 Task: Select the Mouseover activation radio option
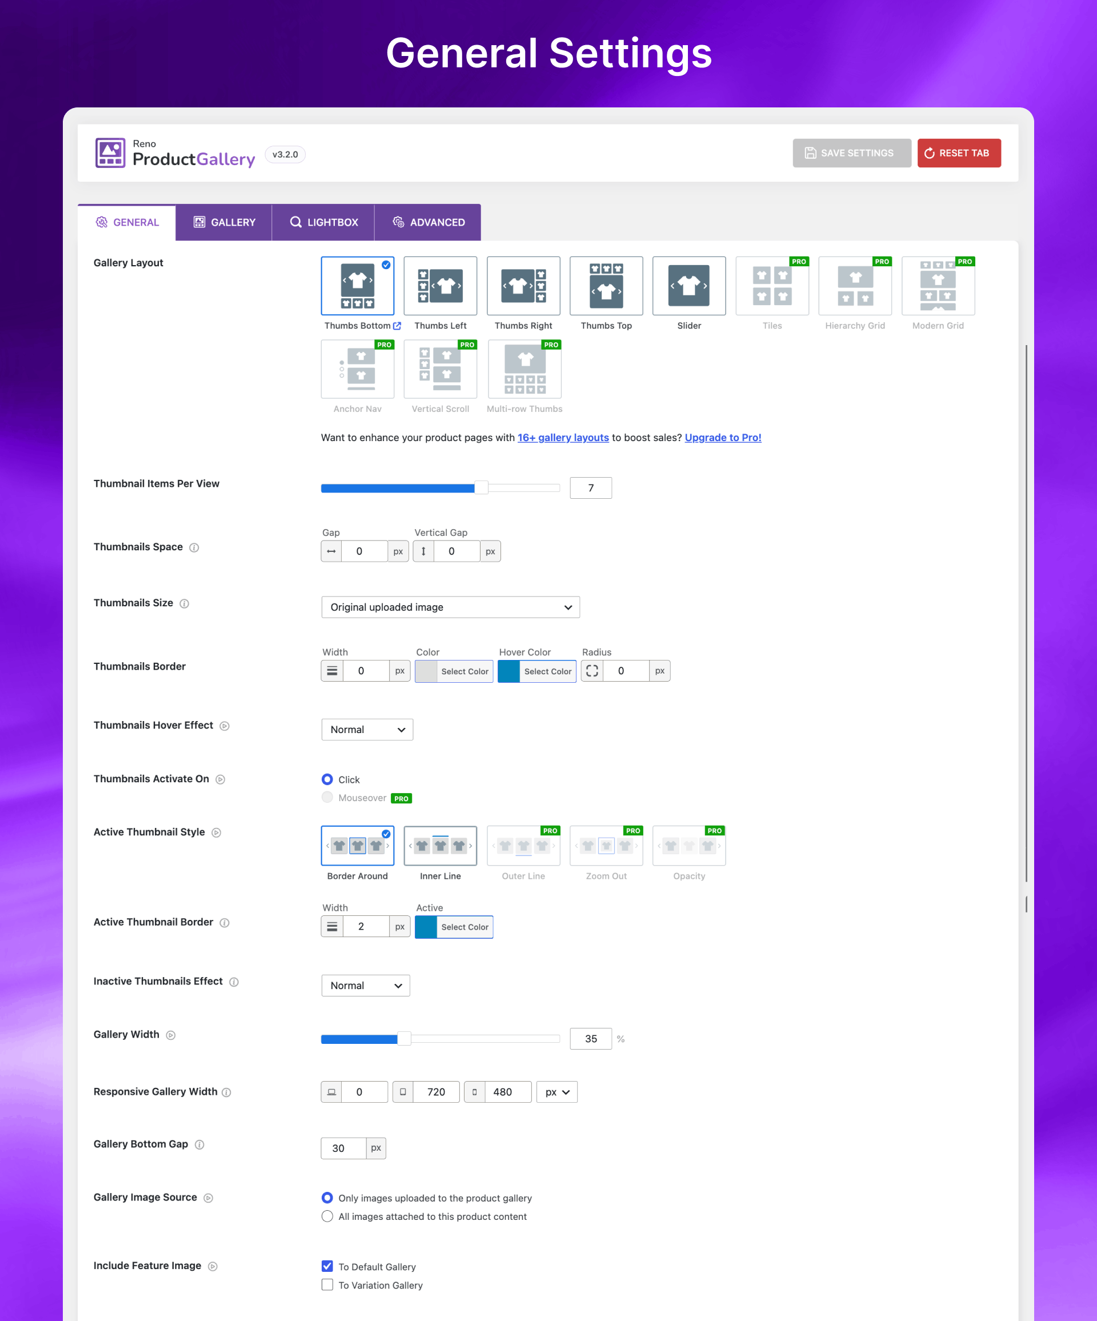327,798
